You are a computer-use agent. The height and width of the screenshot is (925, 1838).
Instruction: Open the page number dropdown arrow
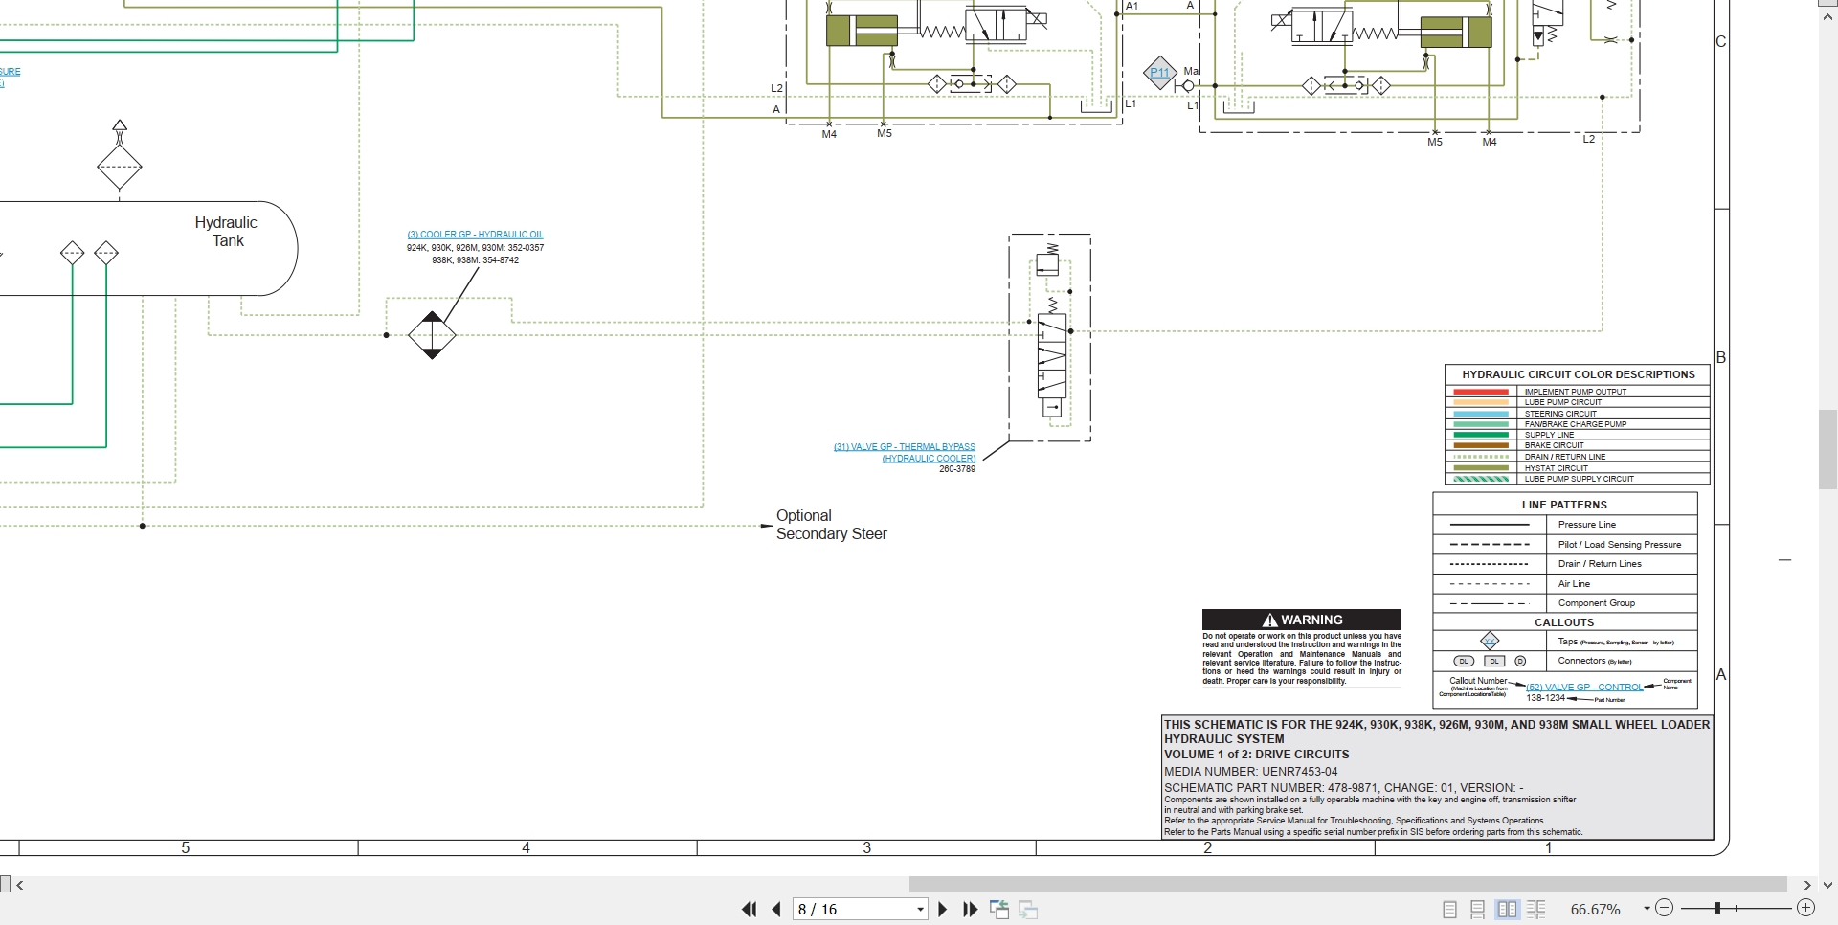[x=921, y=910]
